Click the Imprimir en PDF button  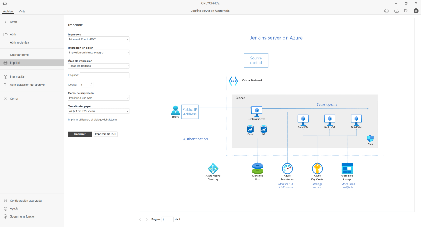coord(105,134)
